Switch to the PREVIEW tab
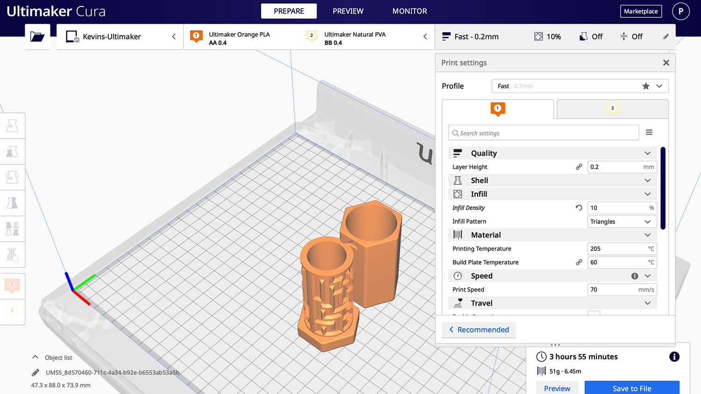The width and height of the screenshot is (701, 394). click(348, 11)
